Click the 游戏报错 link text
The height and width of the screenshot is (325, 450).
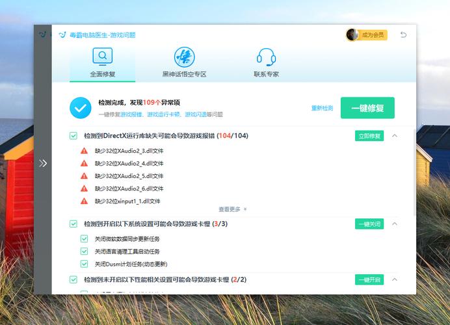[131, 114]
